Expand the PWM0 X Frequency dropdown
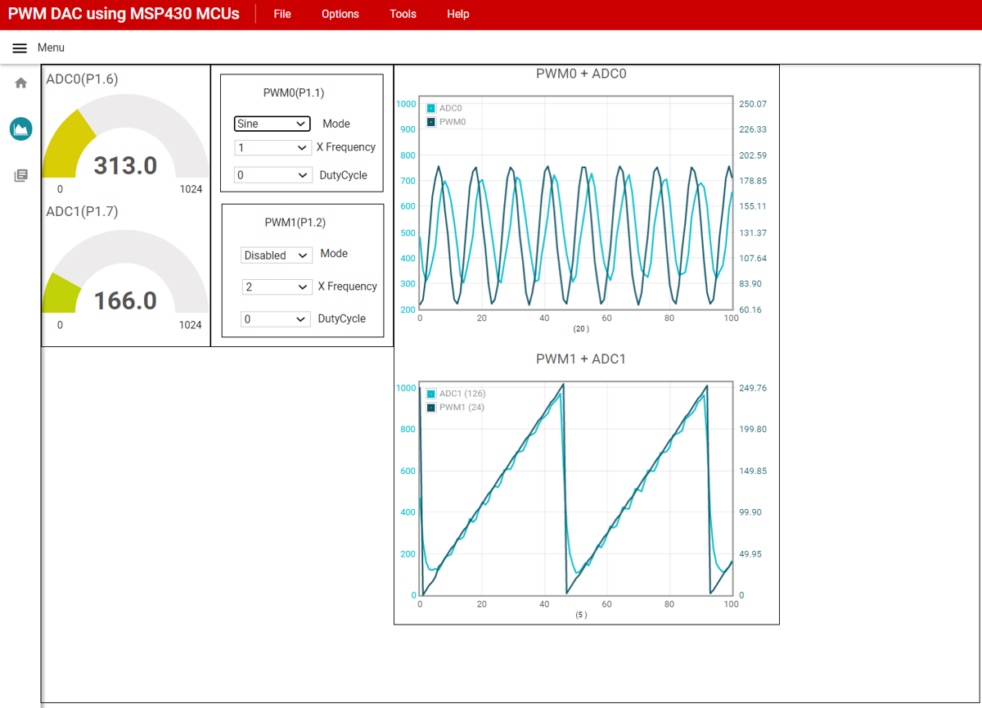Viewport: 982px width, 708px height. click(x=272, y=147)
